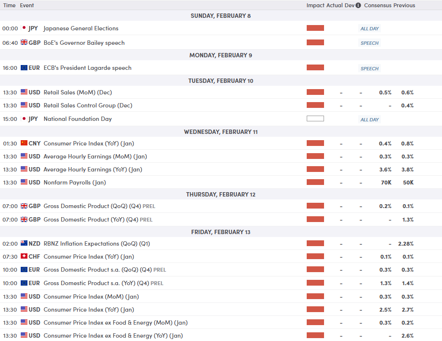Open Japanese General Elections event
The width and height of the screenshot is (442, 341).
click(x=81, y=28)
